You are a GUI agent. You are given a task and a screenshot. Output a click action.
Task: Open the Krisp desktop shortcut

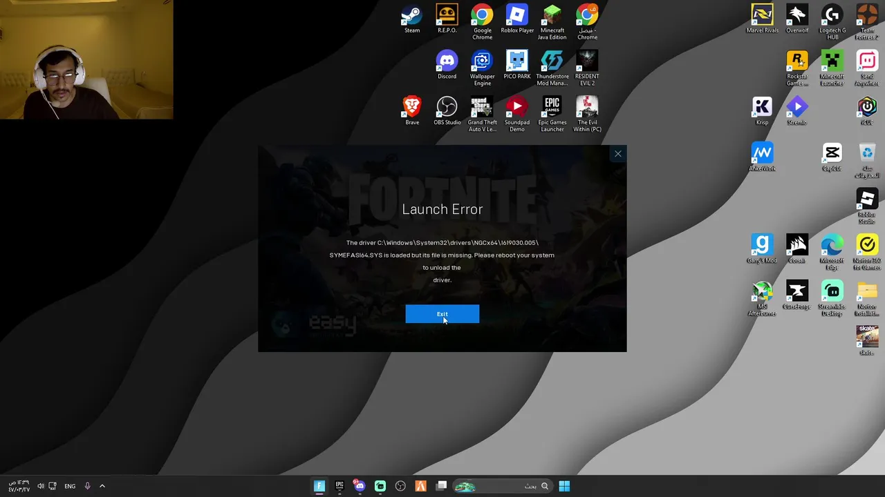[762, 112]
